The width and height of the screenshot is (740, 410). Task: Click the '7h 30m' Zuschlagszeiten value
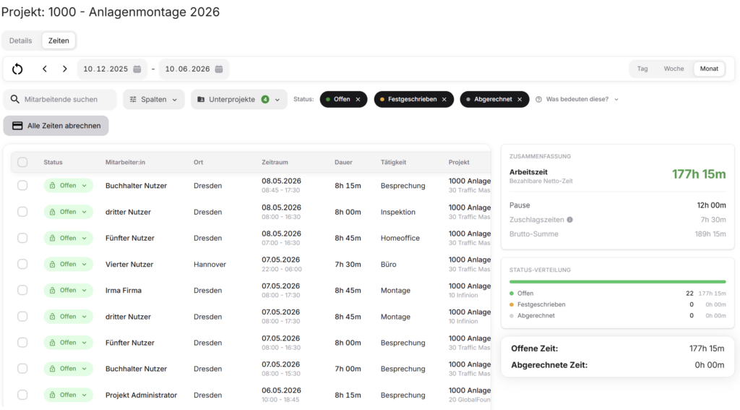pos(713,220)
